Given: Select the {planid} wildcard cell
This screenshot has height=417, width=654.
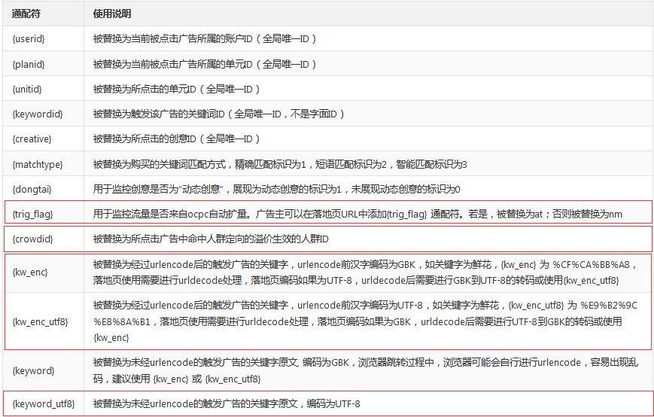Looking at the screenshot, I should coord(29,64).
